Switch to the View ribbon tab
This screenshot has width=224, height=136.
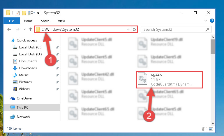(x=61, y=21)
